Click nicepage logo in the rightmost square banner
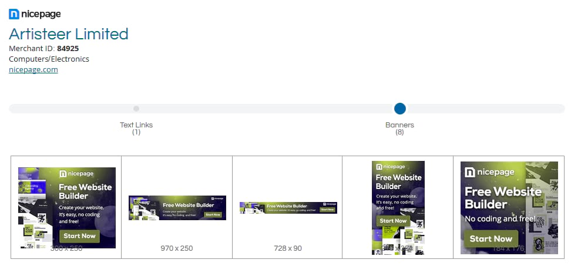Viewport: 571px width, 266px height. click(489, 172)
